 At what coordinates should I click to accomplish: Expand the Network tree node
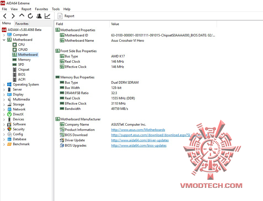pos(4,110)
